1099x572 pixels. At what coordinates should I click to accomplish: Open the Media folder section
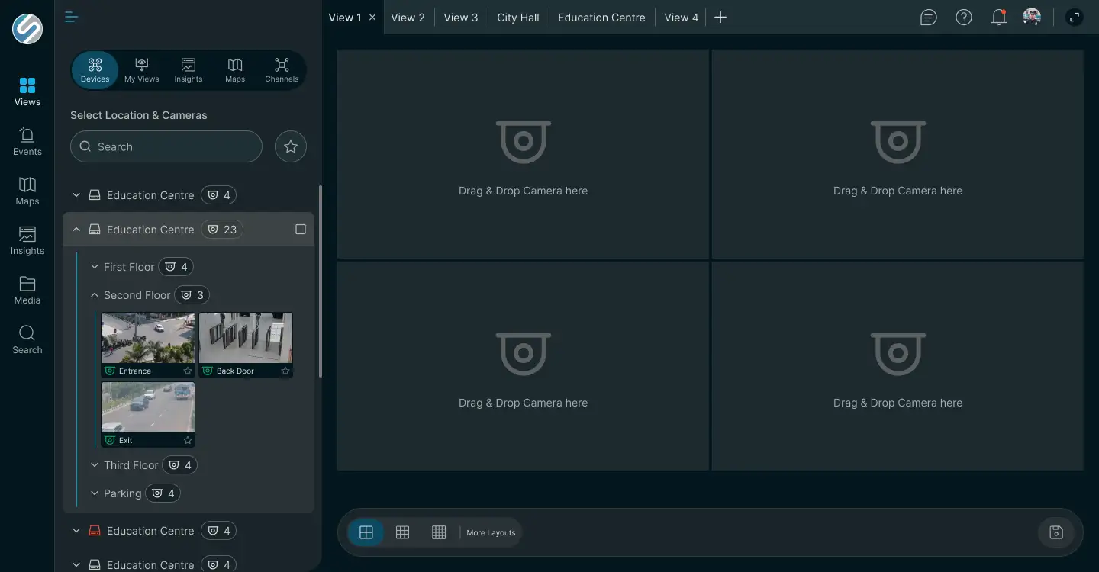pos(27,290)
